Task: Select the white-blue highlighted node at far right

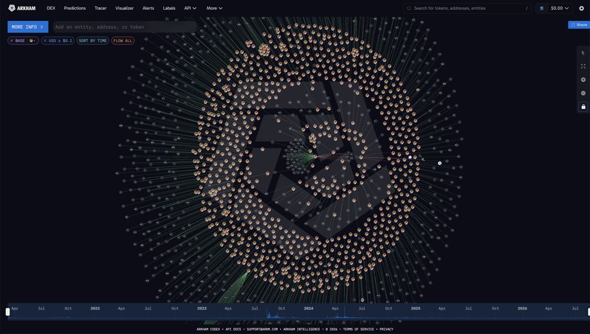Action: pos(439,163)
